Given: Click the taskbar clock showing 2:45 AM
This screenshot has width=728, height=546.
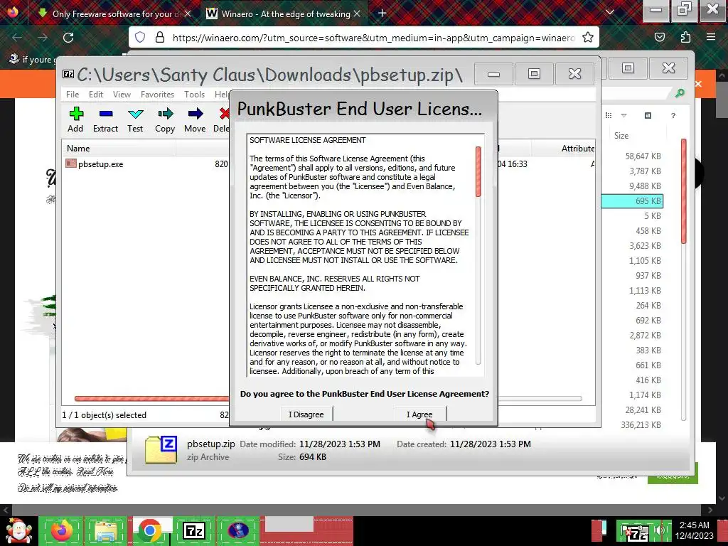Looking at the screenshot, I should click(695, 530).
